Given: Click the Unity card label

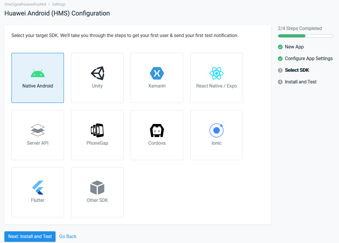Looking at the screenshot, I should click(97, 86).
